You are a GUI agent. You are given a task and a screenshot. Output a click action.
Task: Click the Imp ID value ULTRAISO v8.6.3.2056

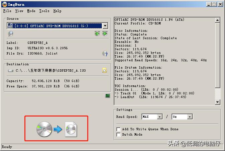[47, 48]
